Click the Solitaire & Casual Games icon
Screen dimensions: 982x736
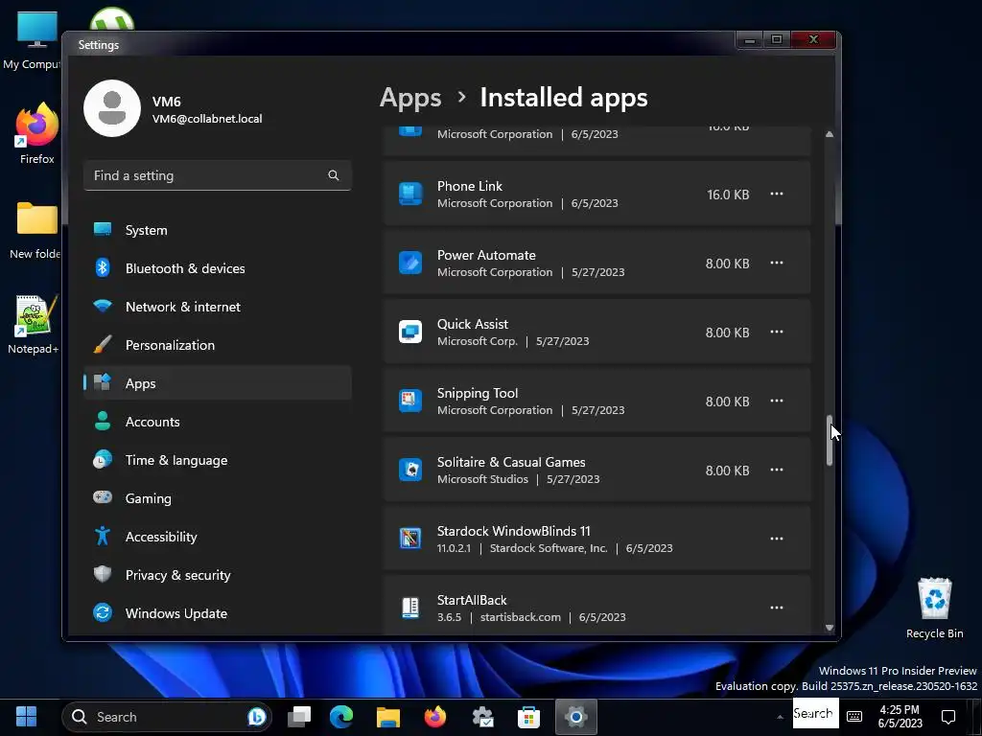coord(410,470)
